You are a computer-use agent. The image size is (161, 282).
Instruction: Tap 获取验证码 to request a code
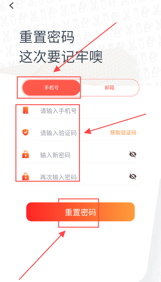click(123, 133)
